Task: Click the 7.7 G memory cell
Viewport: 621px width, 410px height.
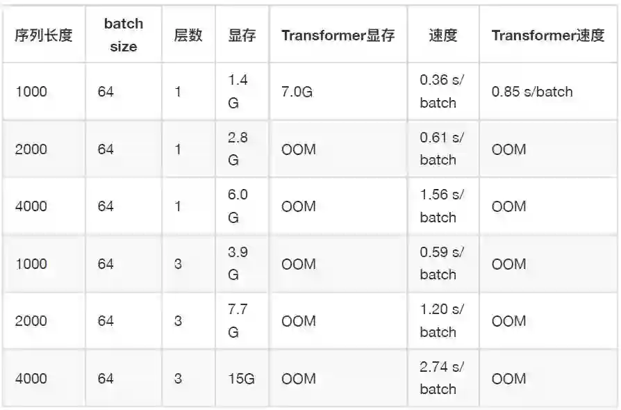Action: tap(238, 320)
